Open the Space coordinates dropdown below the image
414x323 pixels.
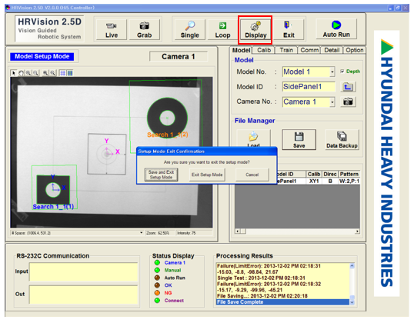point(142,233)
